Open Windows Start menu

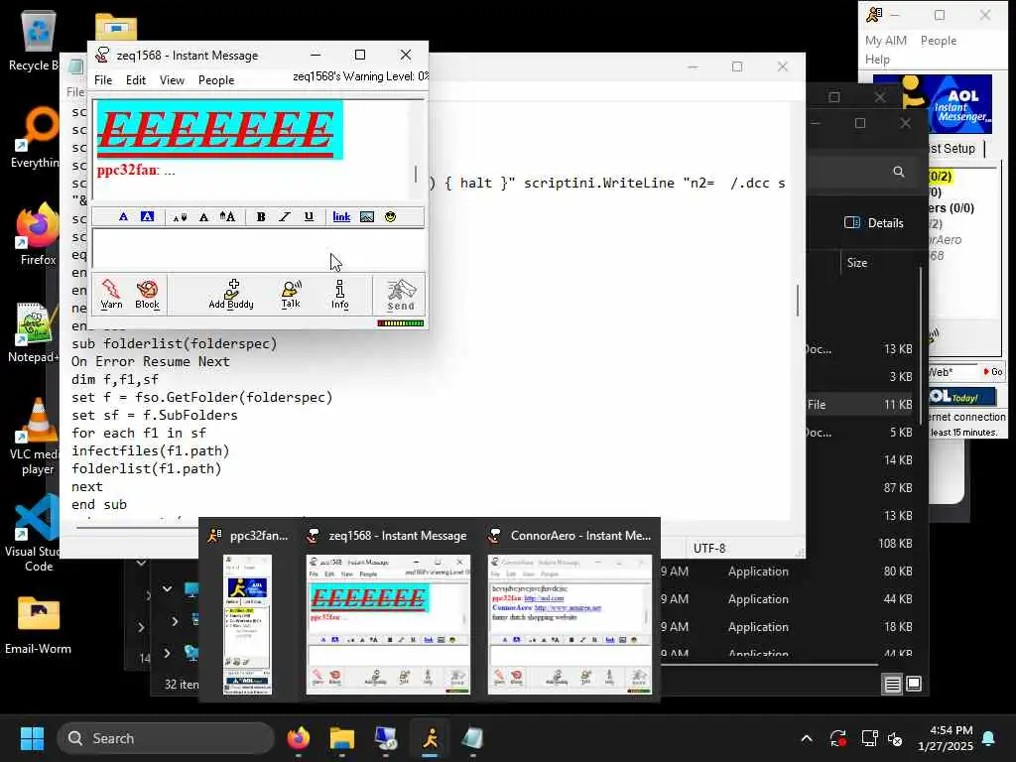32,738
